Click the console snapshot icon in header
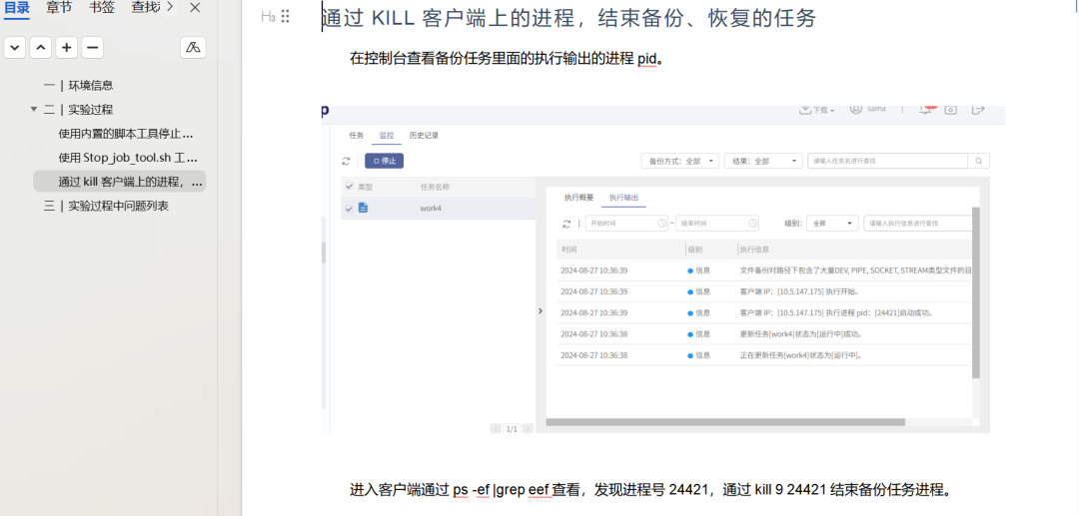This screenshot has height=516, width=1079. point(950,110)
